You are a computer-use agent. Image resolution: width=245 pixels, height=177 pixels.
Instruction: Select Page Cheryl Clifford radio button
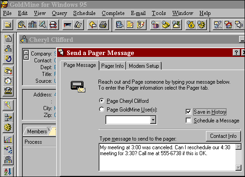tap(102, 101)
